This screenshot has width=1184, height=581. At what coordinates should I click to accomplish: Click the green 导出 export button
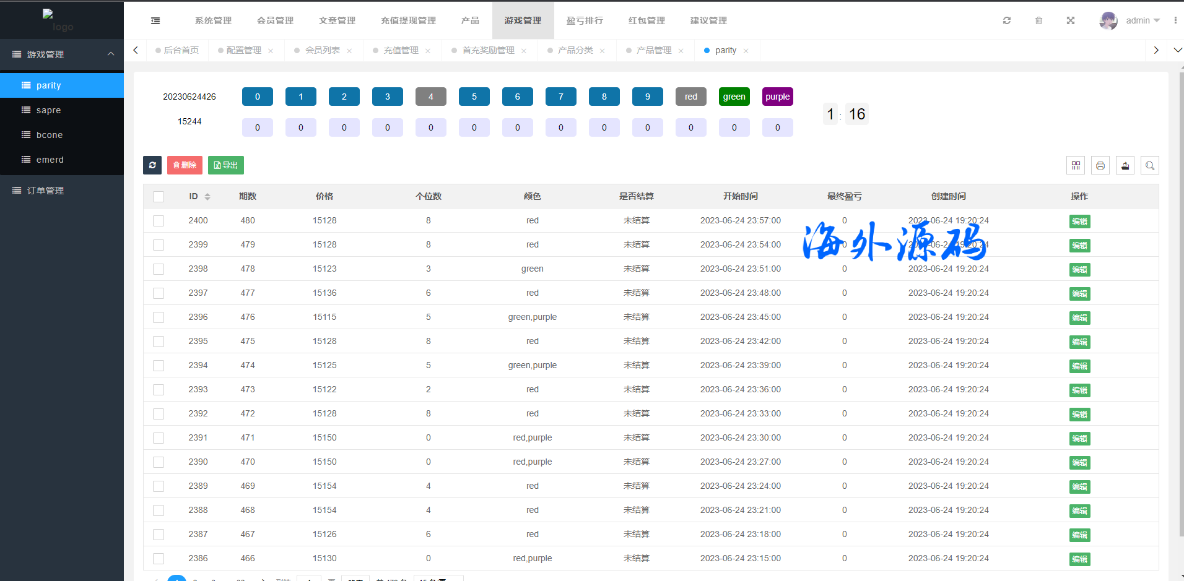tap(226, 165)
